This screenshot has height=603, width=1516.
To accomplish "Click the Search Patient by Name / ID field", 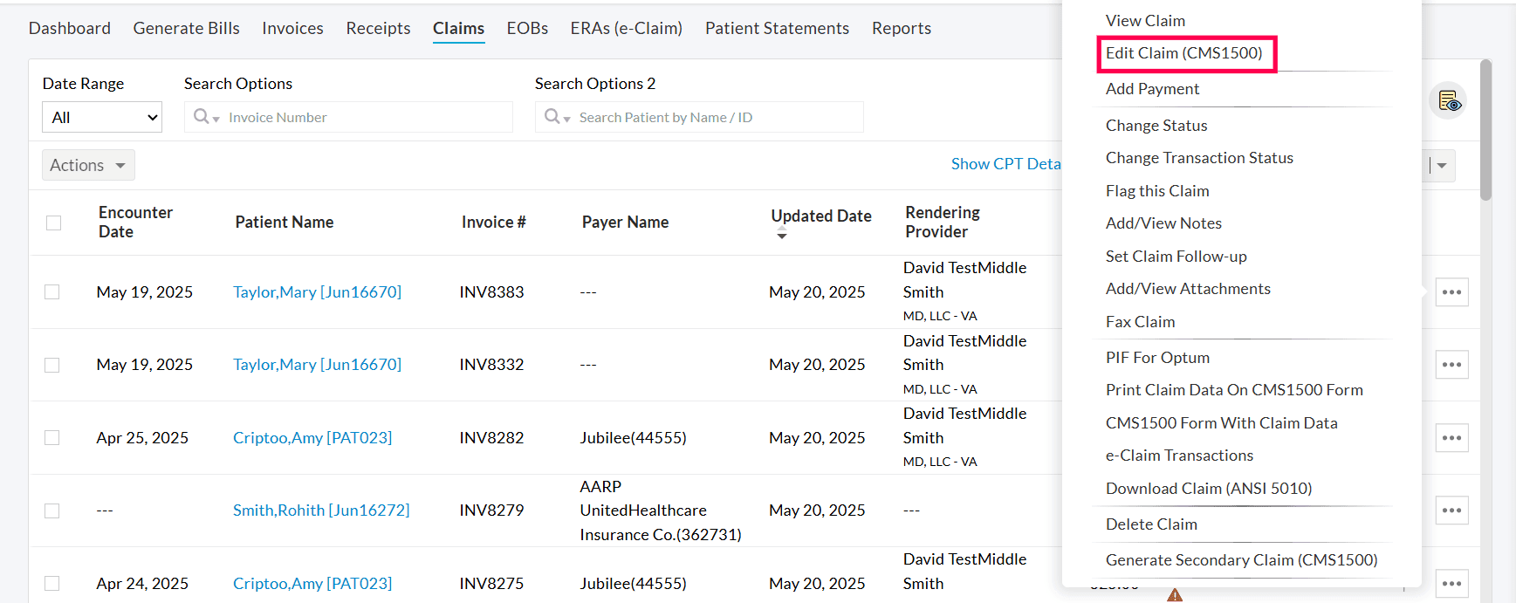I will click(x=699, y=117).
